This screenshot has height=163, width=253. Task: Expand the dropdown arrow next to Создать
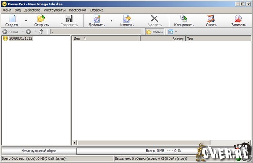[26, 21]
